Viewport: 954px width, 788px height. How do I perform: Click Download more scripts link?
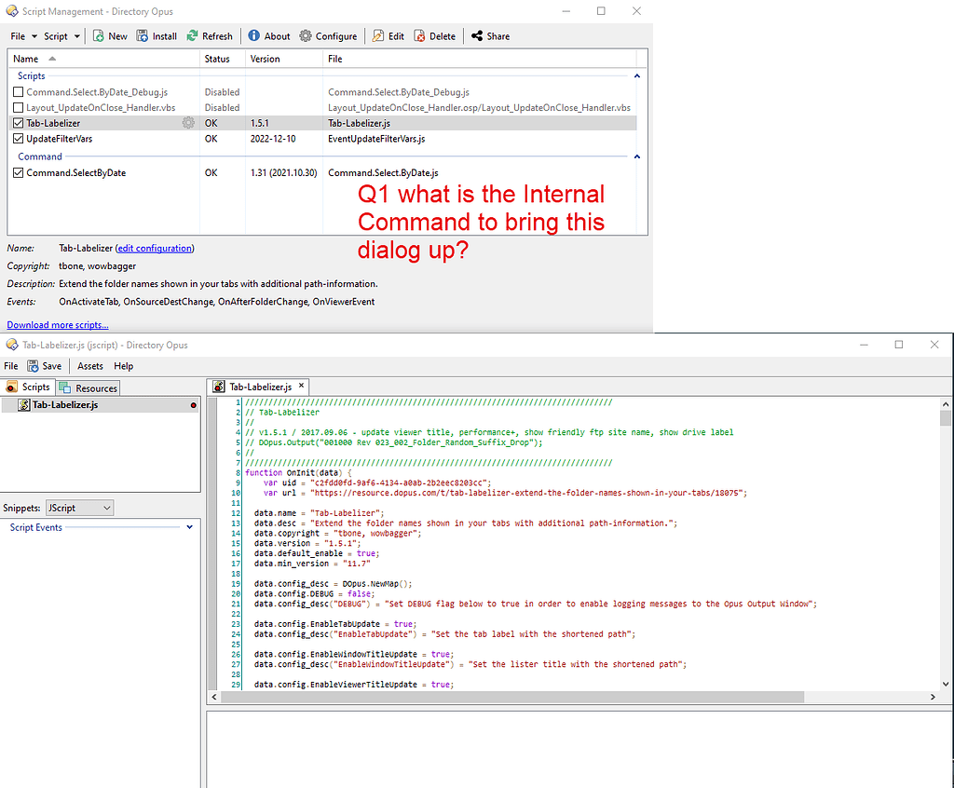coord(58,325)
